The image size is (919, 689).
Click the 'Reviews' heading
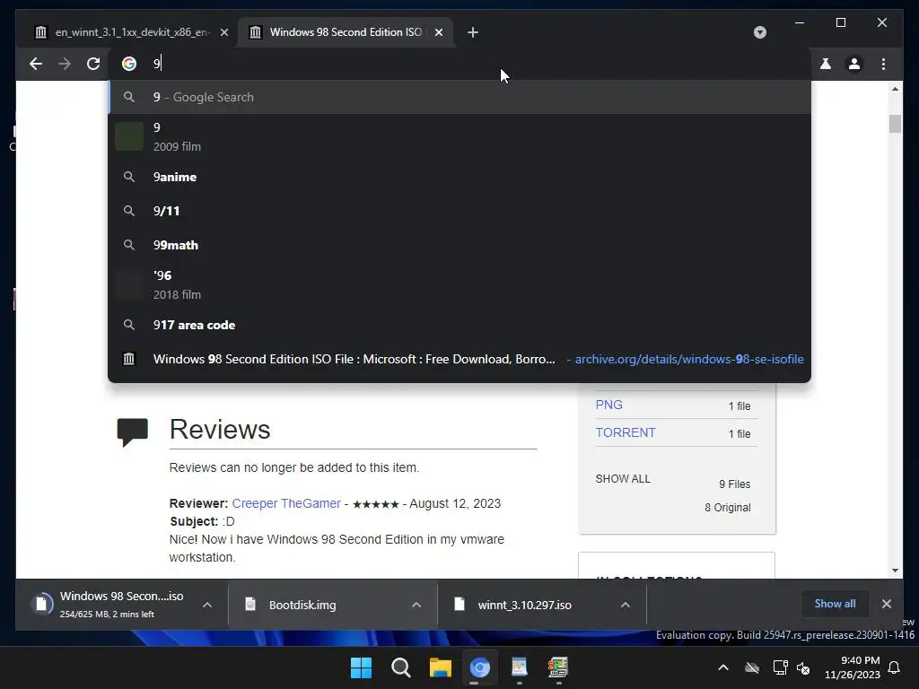click(220, 430)
